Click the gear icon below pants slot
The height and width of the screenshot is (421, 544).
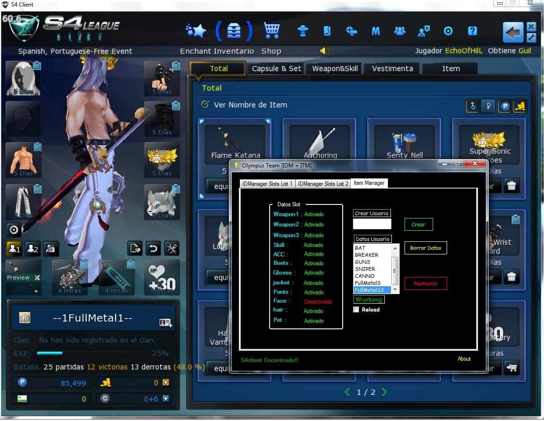(14, 230)
